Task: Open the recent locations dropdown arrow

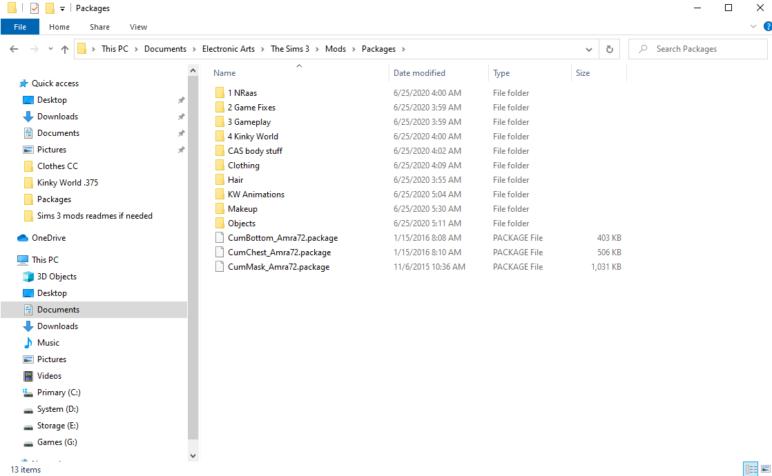Action: click(x=50, y=49)
